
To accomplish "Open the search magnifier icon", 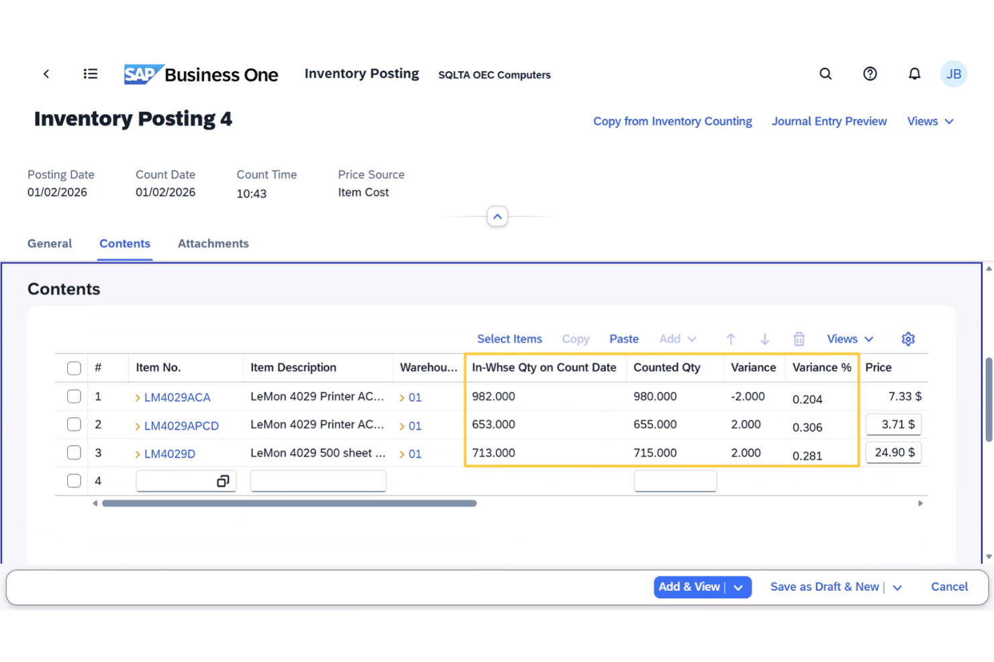I will pyautogui.click(x=825, y=74).
